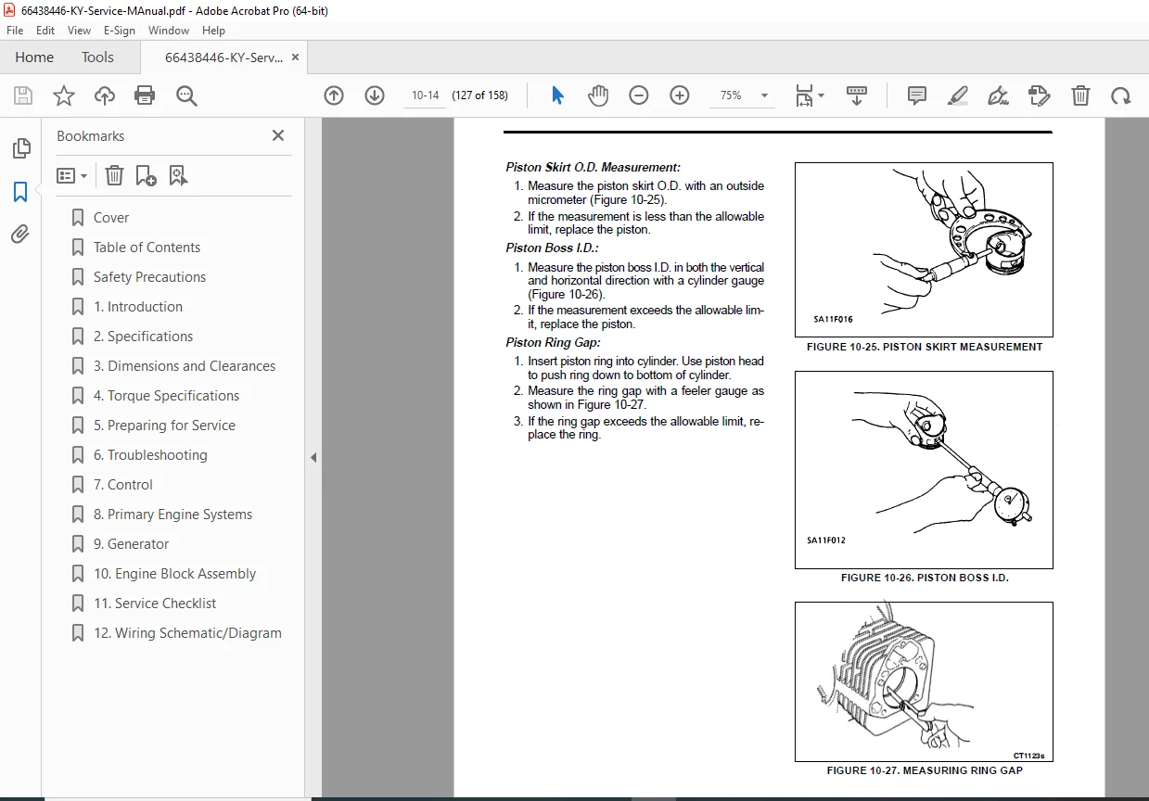Open the File menu
Image resolution: width=1149 pixels, height=801 pixels.
pyautogui.click(x=15, y=30)
